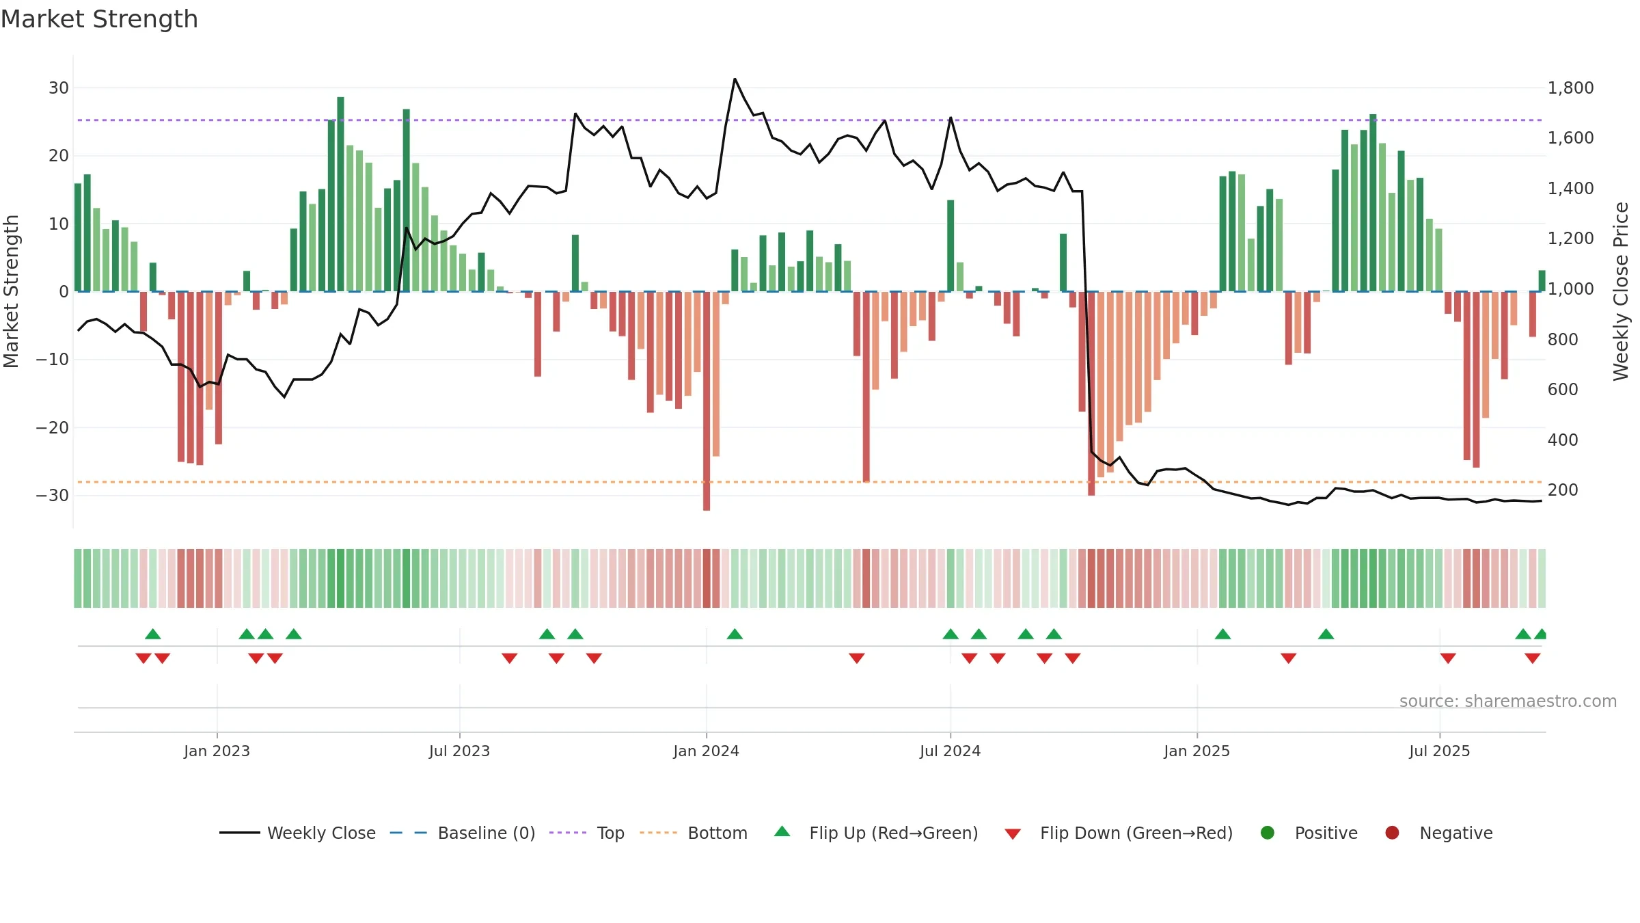Click the Jan 2023 x-axis label

pos(217,751)
